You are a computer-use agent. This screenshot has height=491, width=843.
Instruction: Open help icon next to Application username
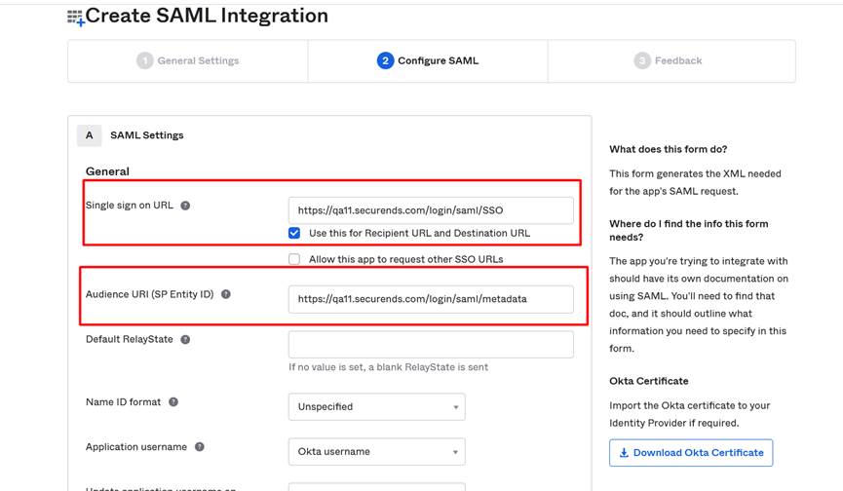(200, 447)
